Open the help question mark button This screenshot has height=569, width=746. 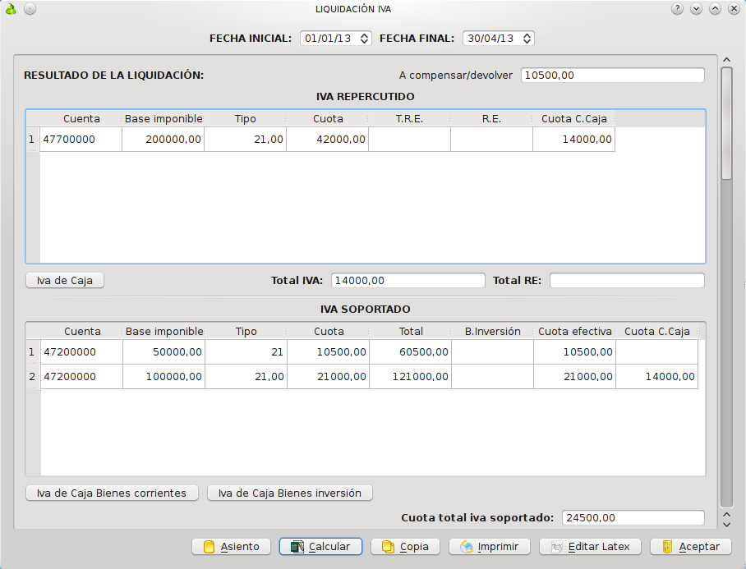pos(677,9)
